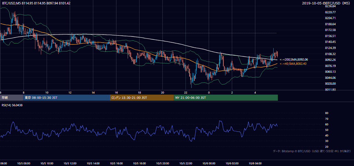The width and height of the screenshot is (354, 166).
Task: Click the 10/5 14:00 time axis label
Action: (x=93, y=164)
